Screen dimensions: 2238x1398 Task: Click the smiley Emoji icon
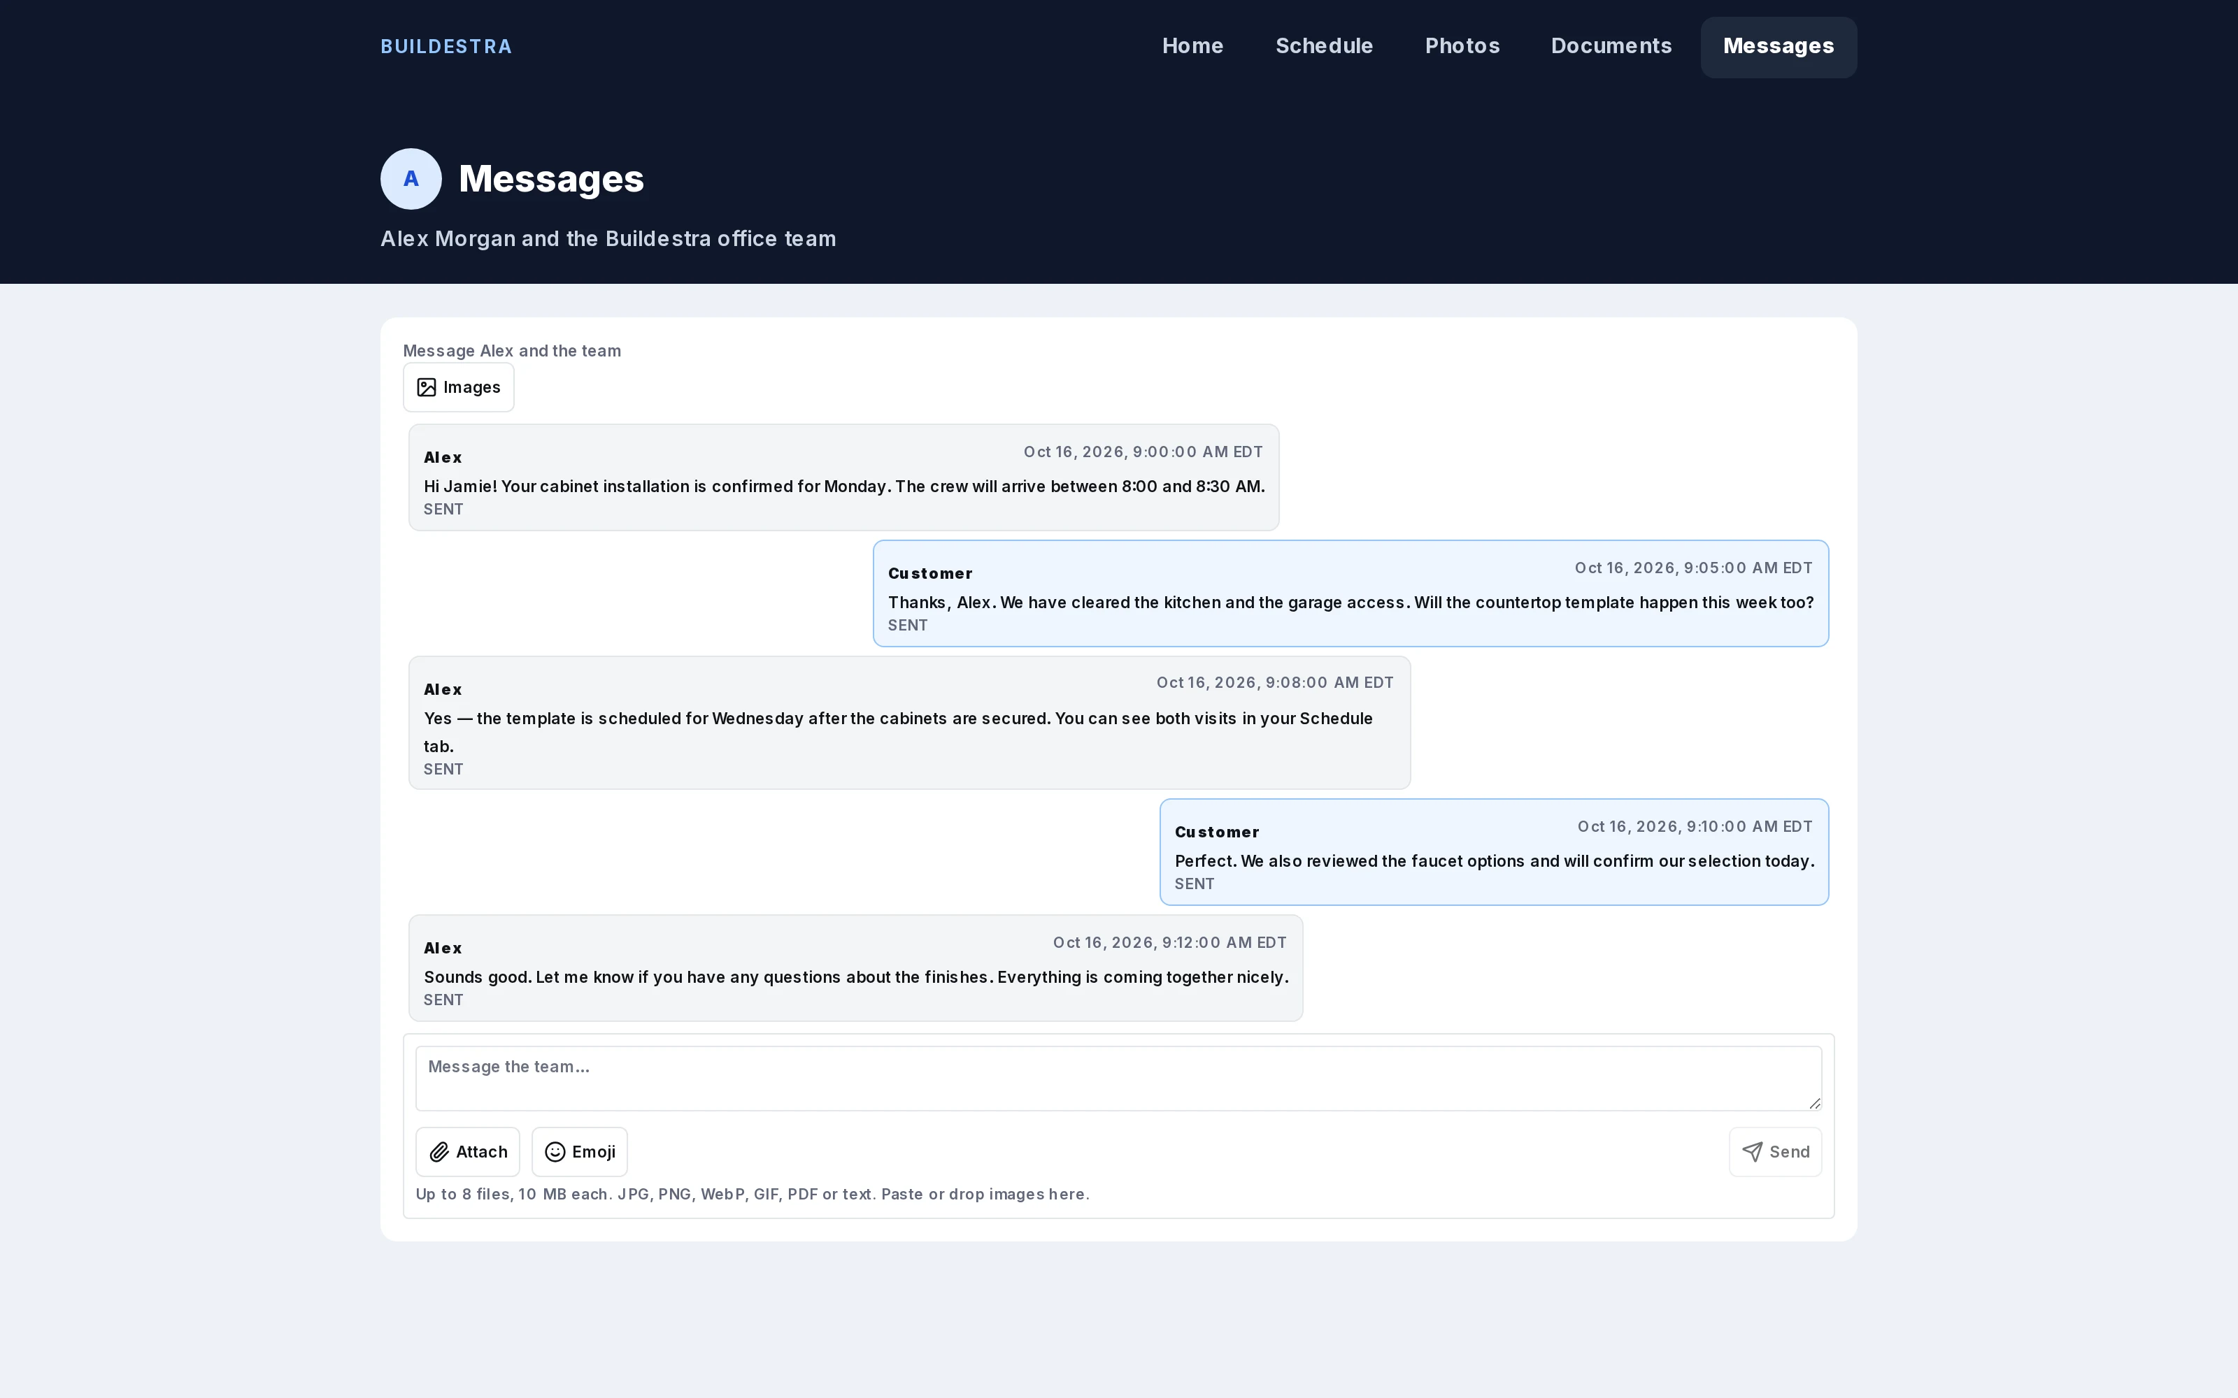pyautogui.click(x=555, y=1152)
